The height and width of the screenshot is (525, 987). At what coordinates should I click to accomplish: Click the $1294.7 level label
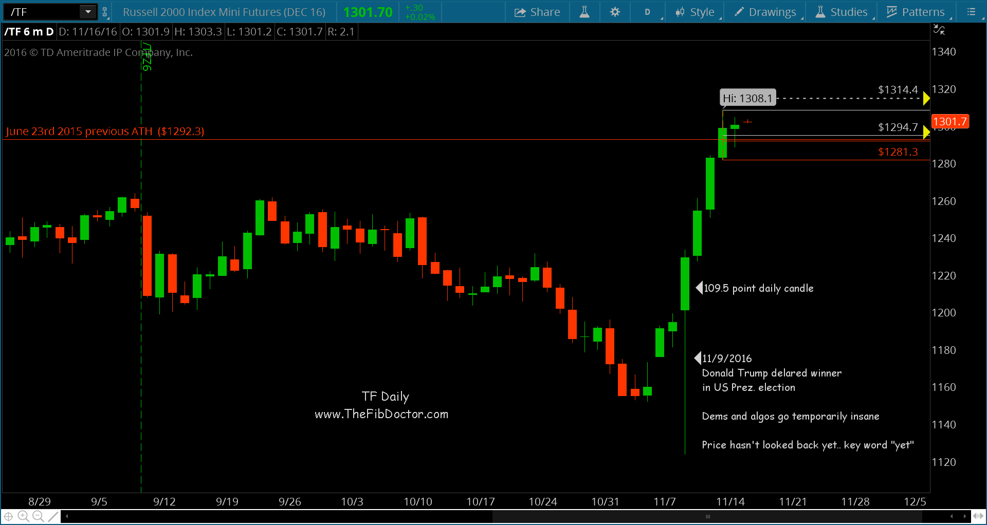(x=898, y=127)
